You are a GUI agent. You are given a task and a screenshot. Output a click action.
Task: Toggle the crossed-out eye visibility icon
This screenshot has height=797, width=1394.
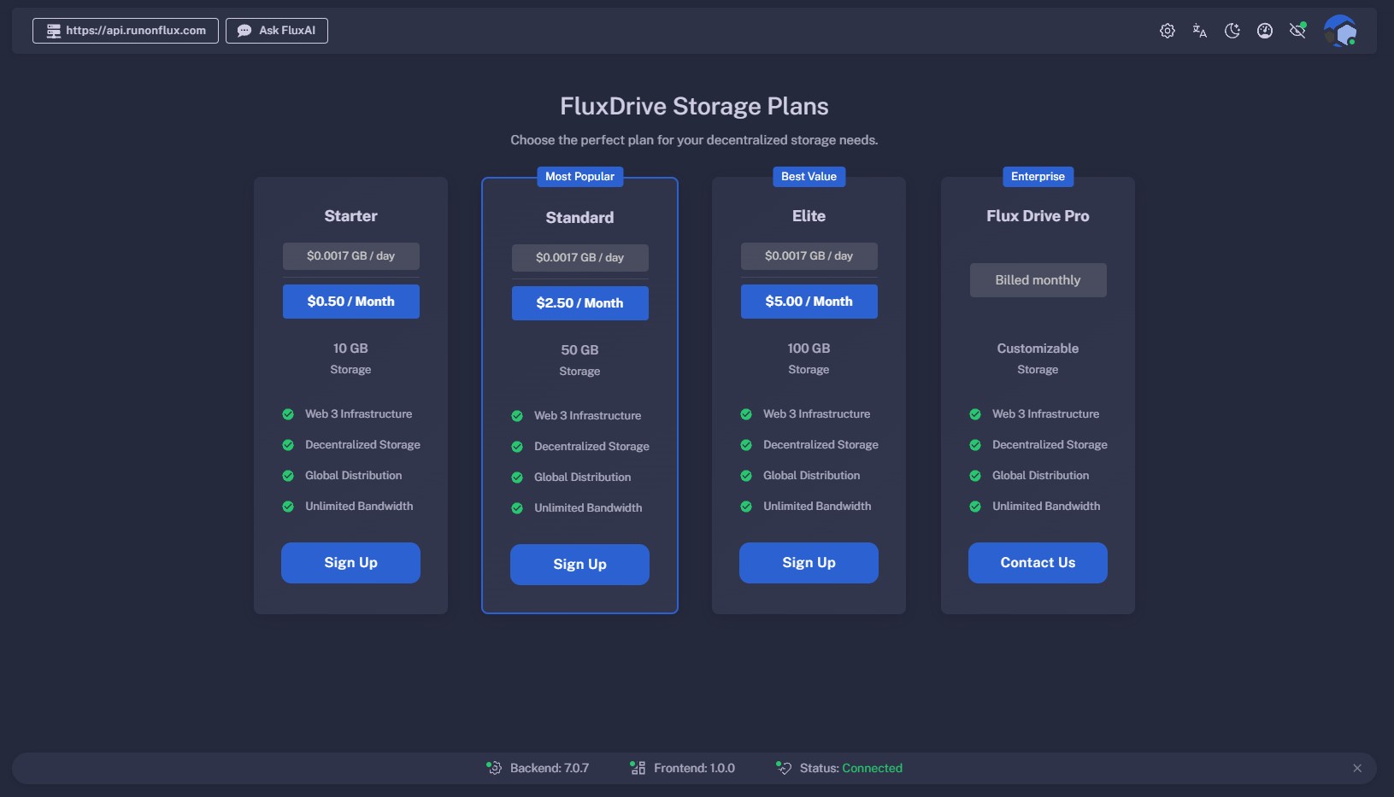pyautogui.click(x=1297, y=31)
